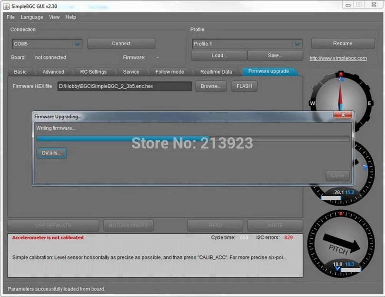Click the pitch gauge value 18.8

(x=337, y=264)
